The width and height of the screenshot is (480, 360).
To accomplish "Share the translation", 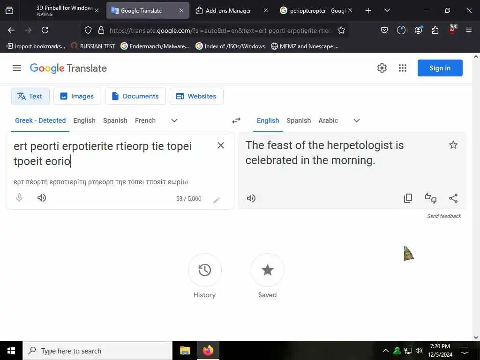I will (x=453, y=198).
